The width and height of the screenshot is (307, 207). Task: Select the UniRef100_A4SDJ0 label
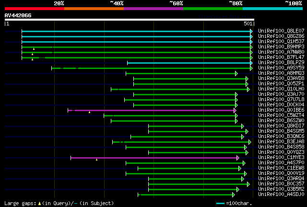(x=281, y=195)
